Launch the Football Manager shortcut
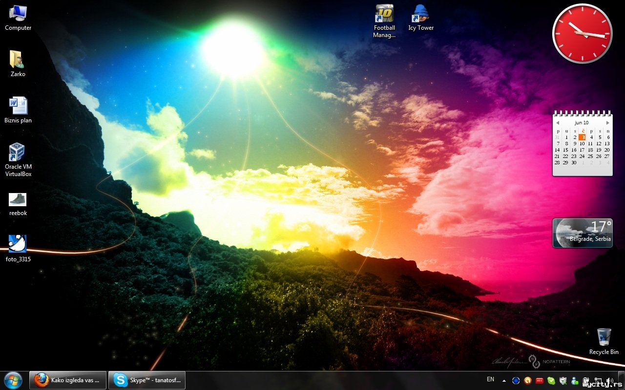625x390 pixels. [384, 21]
